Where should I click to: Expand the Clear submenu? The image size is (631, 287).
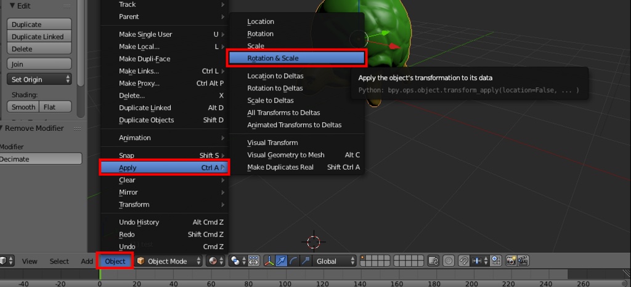click(164, 180)
